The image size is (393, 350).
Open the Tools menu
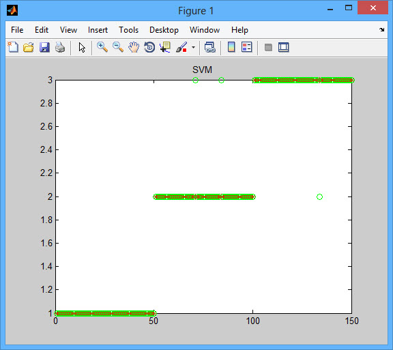tap(128, 30)
